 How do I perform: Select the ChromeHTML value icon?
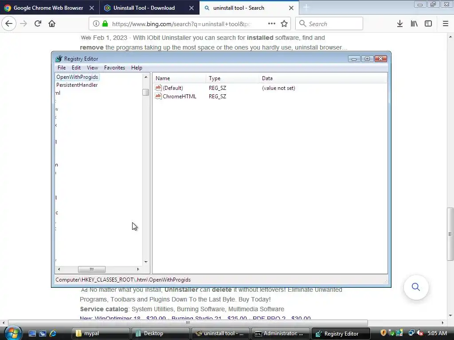(158, 96)
